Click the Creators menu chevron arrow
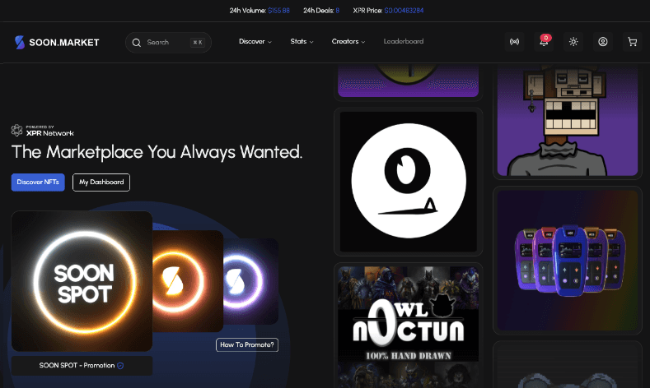The width and height of the screenshot is (650, 388). 363,42
